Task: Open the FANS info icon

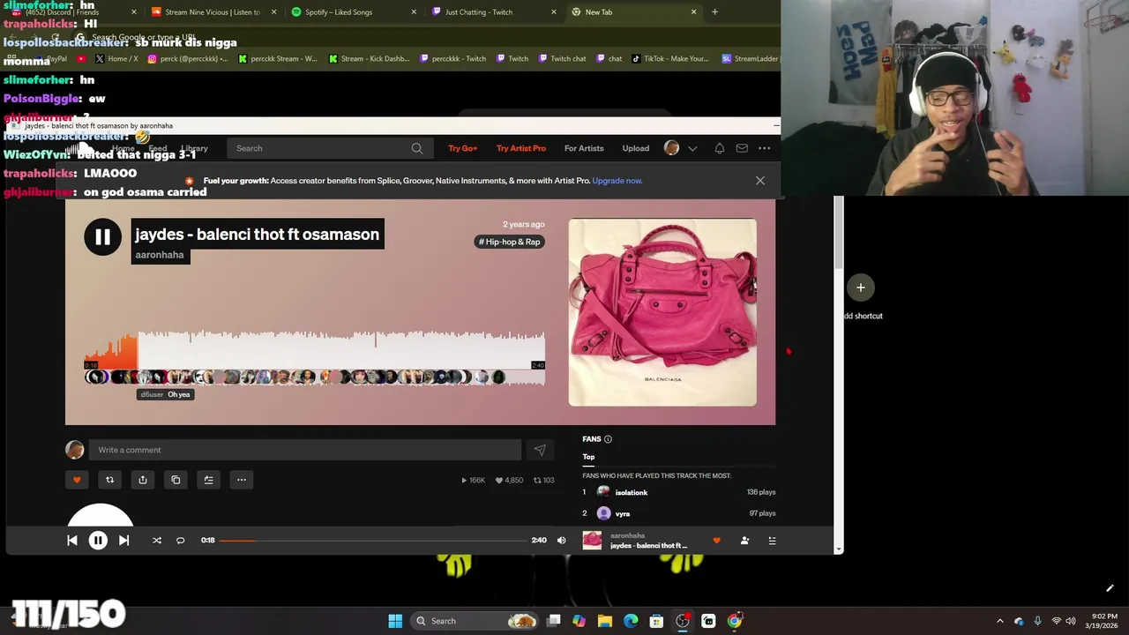Action: pyautogui.click(x=608, y=439)
